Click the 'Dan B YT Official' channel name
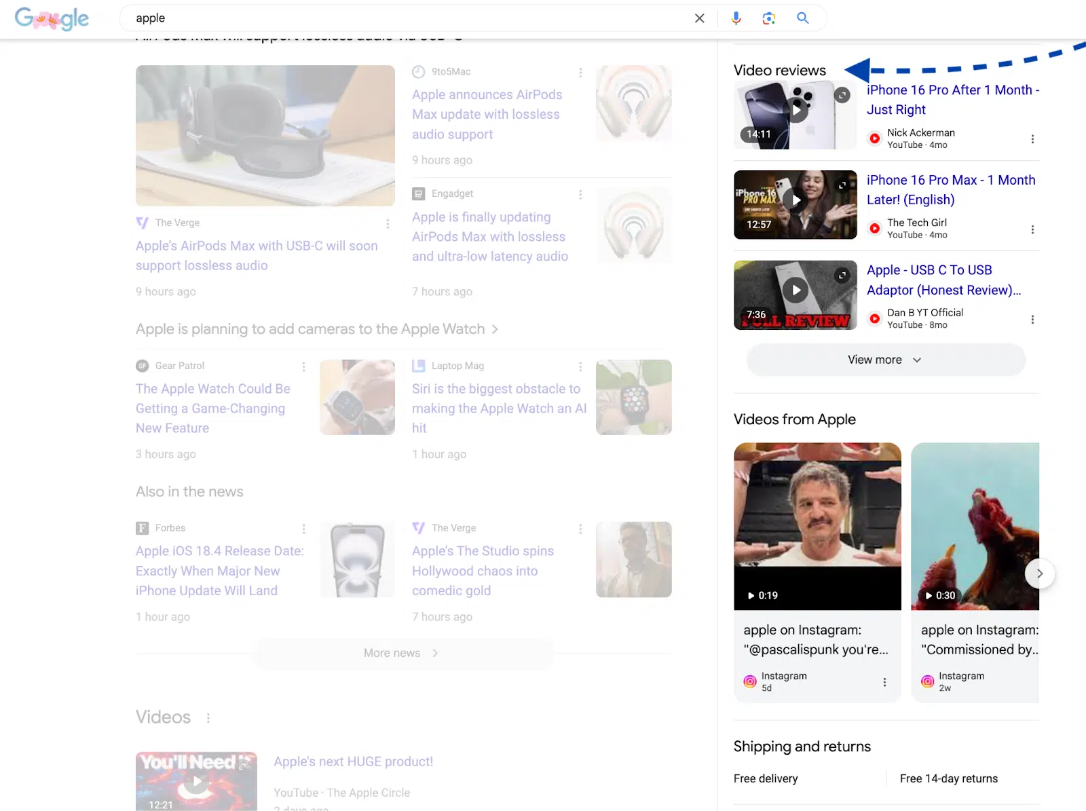This screenshot has width=1086, height=811. [925, 313]
